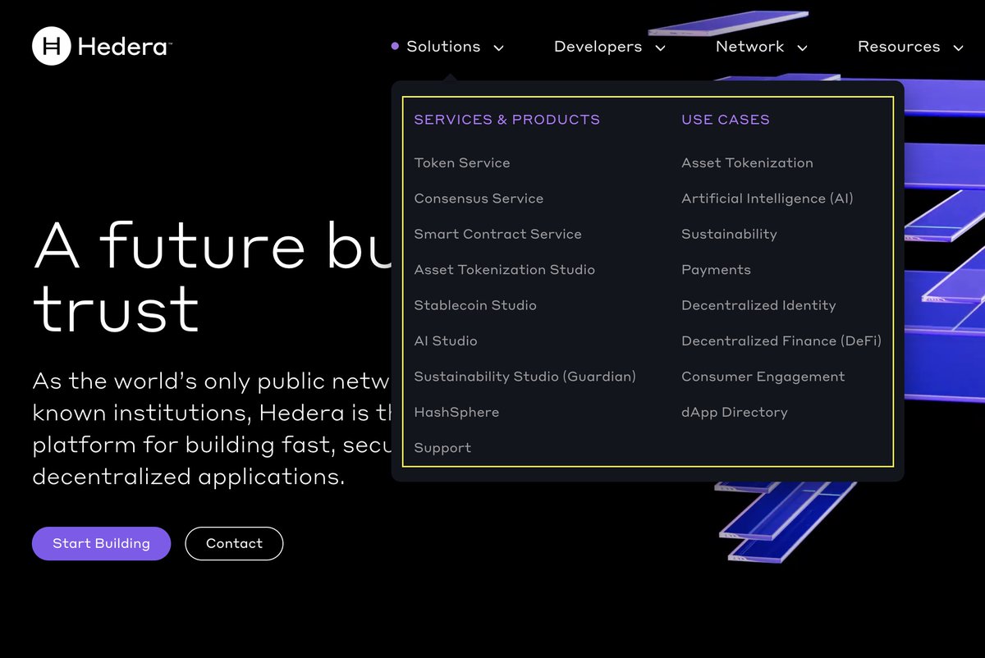The width and height of the screenshot is (985, 658).
Task: Open Decentralized Identity use case
Action: [758, 305]
